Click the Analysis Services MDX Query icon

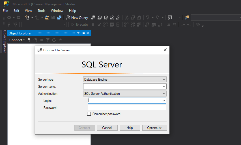coord(100,17)
